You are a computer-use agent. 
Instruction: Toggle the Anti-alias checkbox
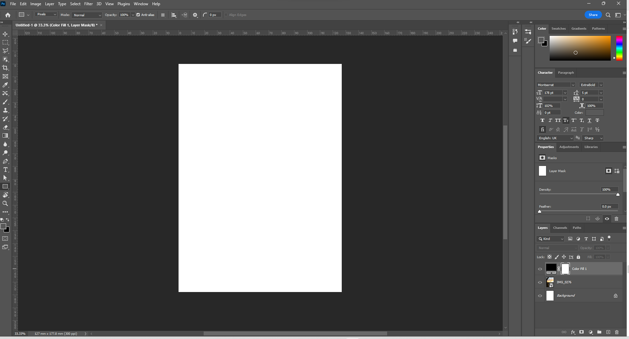[138, 15]
